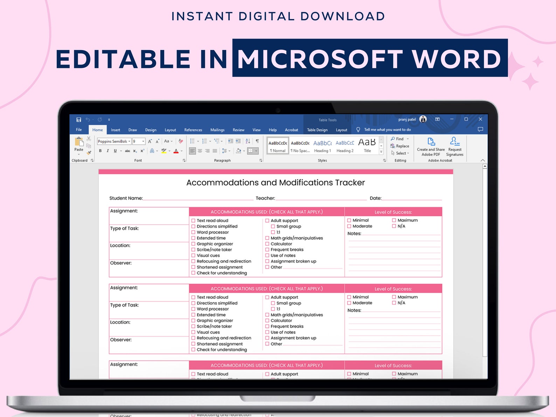Cut the selection with the scissors icon
Image resolution: width=556 pixels, height=417 pixels.
click(x=89, y=139)
